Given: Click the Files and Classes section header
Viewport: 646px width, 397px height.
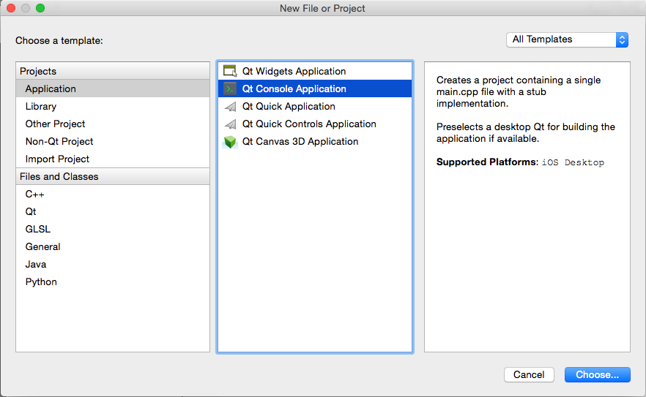Looking at the screenshot, I should [x=113, y=176].
